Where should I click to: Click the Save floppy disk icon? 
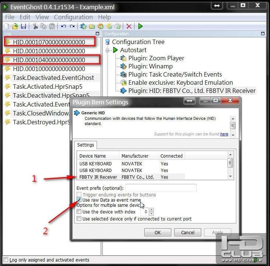click(x=23, y=26)
